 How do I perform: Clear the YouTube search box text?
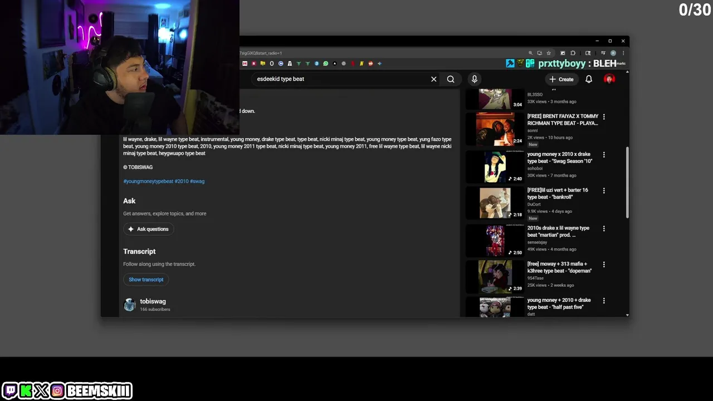[433, 79]
